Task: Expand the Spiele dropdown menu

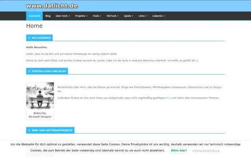Action: click(128, 16)
